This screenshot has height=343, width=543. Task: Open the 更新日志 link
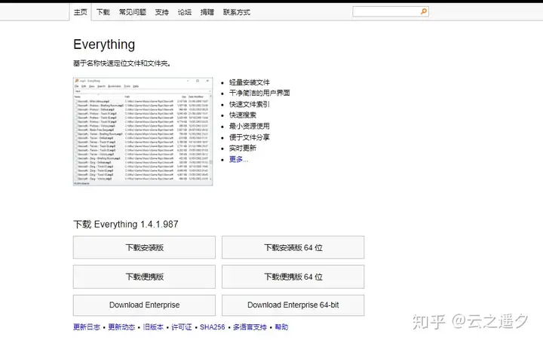(x=87, y=326)
